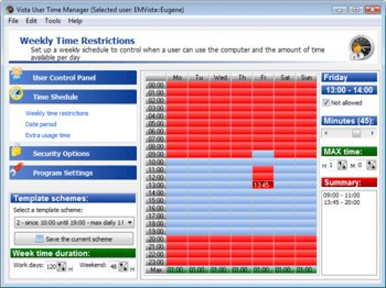Image resolution: width=386 pixels, height=288 pixels.
Task: Click the Minutes slider thumb
Action: (x=356, y=133)
